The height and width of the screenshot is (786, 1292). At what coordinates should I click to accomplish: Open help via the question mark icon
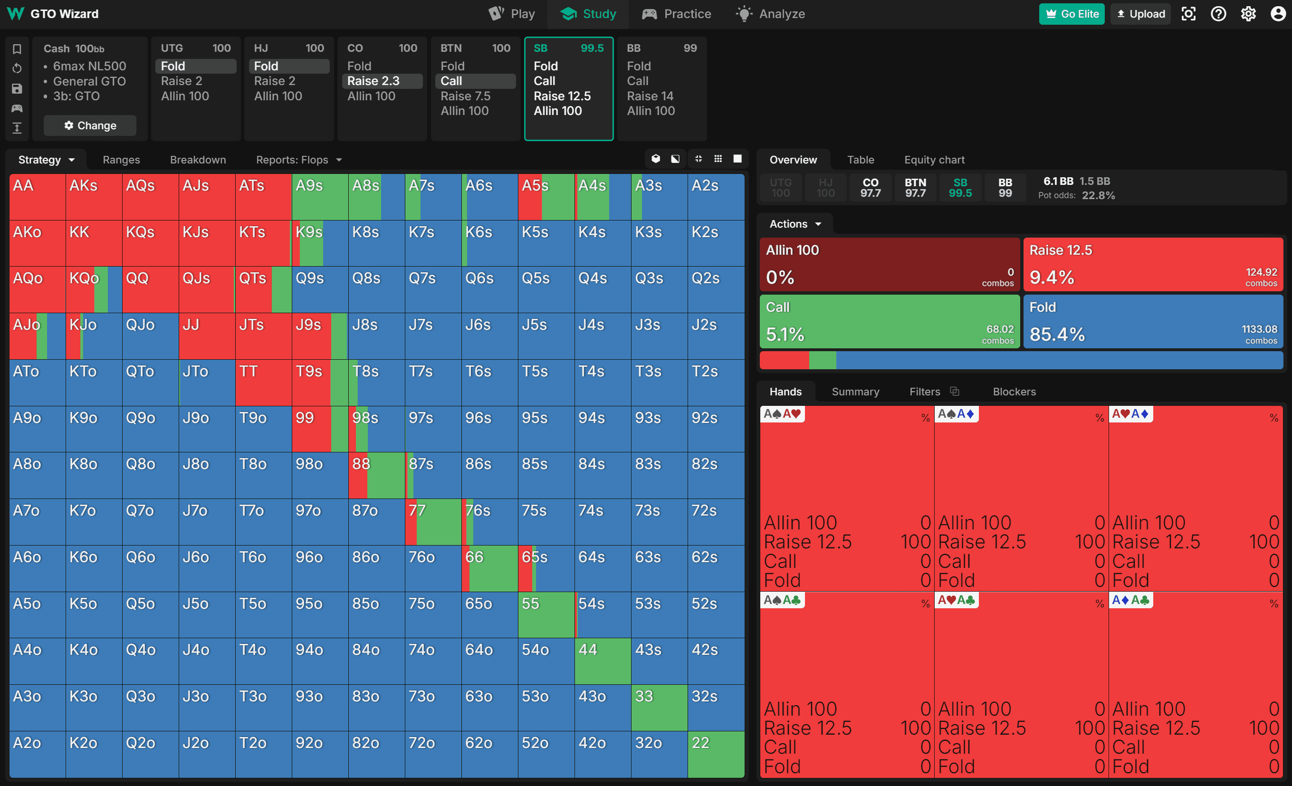1218,14
